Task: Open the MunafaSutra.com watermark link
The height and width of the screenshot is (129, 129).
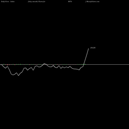Action: (x=93, y=2)
